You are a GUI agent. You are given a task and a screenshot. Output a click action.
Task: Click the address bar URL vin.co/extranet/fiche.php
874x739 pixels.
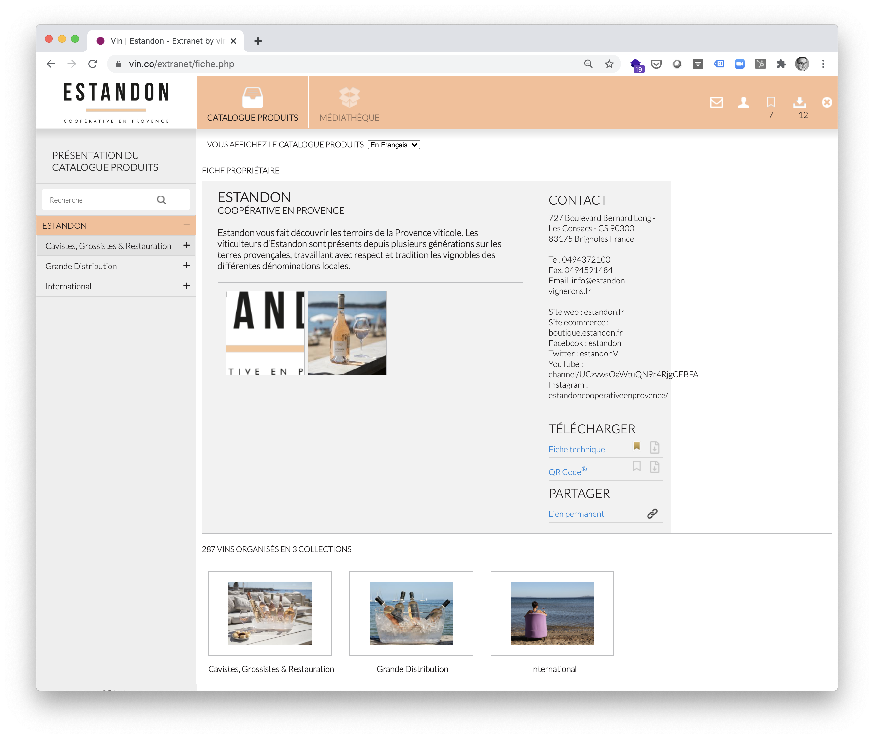click(182, 64)
